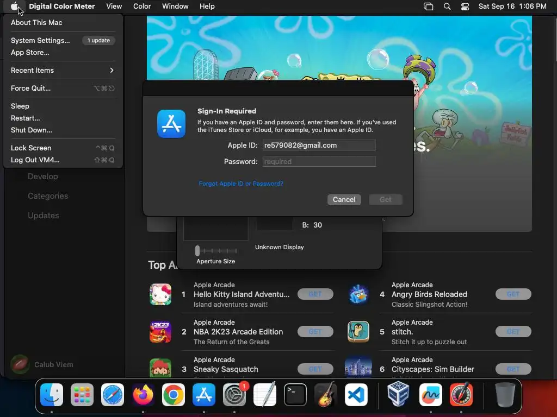Adjust the Aperture Size slider
This screenshot has height=417, width=557.
coord(216,251)
